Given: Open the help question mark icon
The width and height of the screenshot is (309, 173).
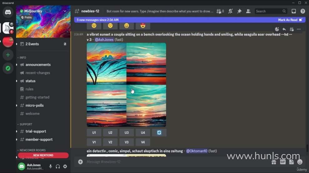Looking at the screenshot, I should (303, 11).
